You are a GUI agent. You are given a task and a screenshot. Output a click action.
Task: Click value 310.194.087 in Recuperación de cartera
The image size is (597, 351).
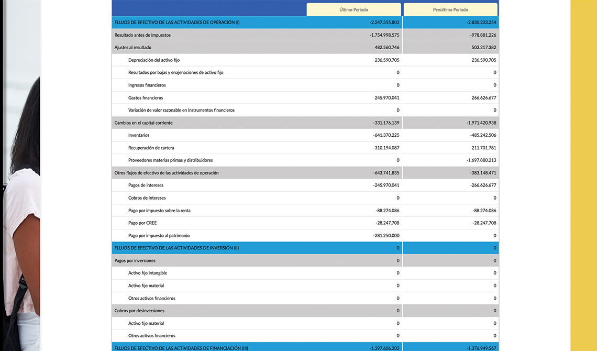[x=387, y=148]
